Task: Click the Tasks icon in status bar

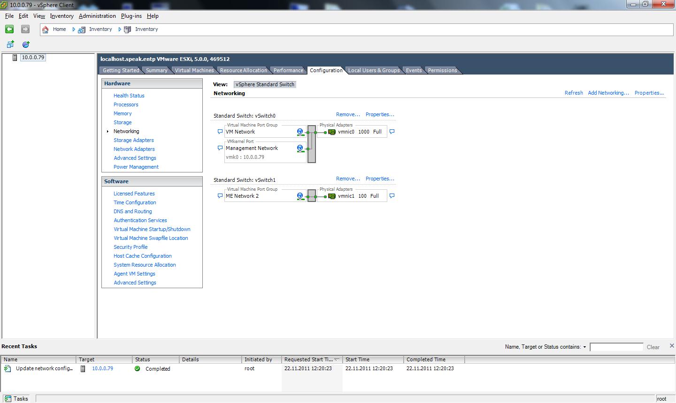Action: click(x=8, y=399)
